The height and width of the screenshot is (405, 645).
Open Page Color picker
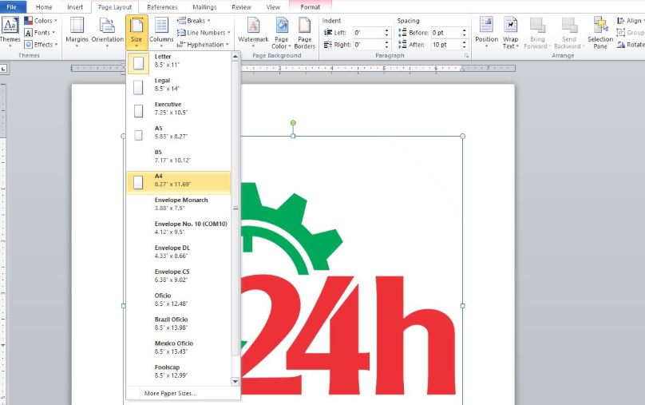pyautogui.click(x=281, y=33)
